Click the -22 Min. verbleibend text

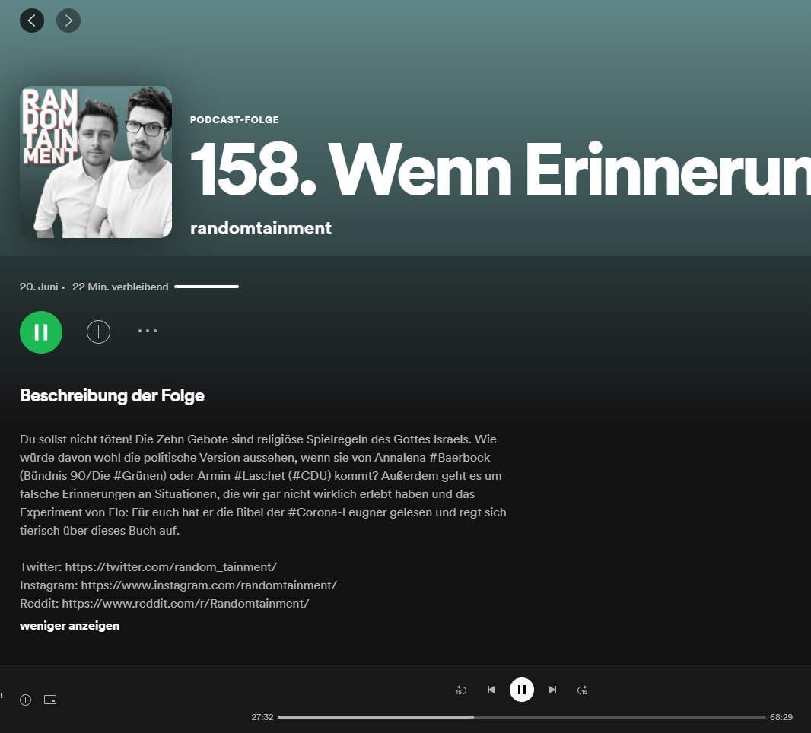119,287
